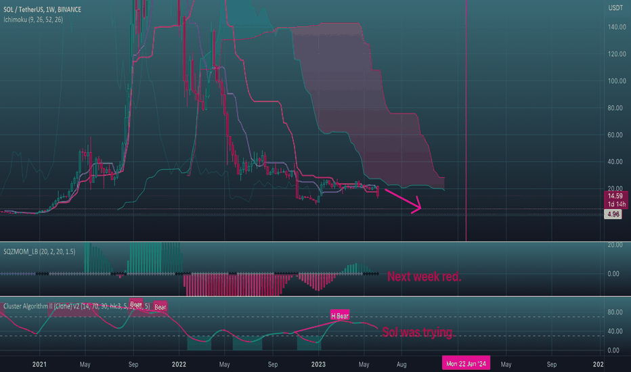The image size is (631, 372).
Task: Click the SOL / TetherUS symbol title
Action: pos(42,9)
